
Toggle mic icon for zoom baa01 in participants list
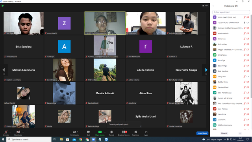tap(245, 17)
